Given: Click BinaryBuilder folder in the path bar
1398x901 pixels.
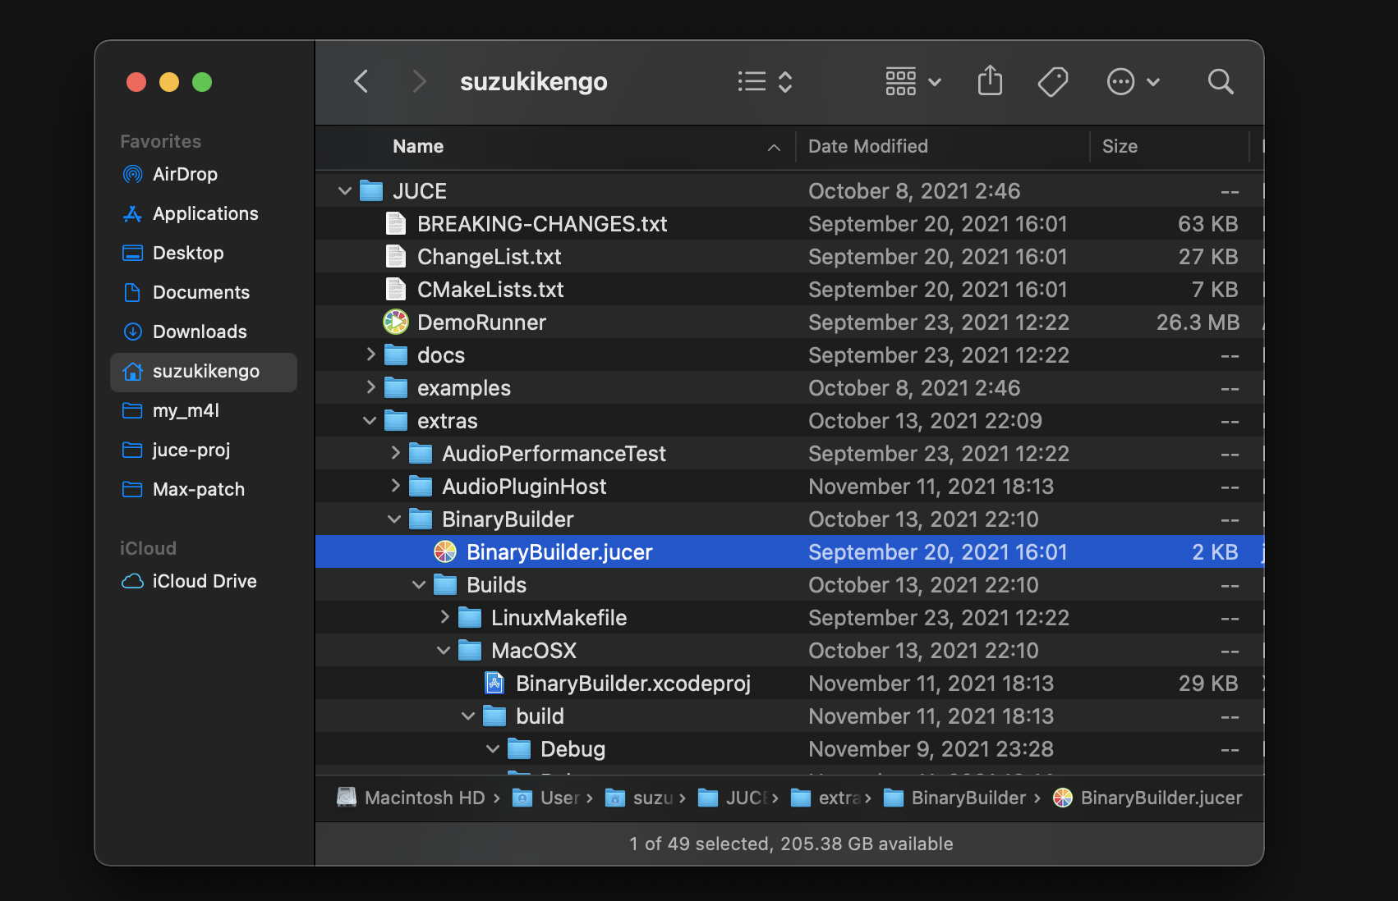Looking at the screenshot, I should click(954, 798).
